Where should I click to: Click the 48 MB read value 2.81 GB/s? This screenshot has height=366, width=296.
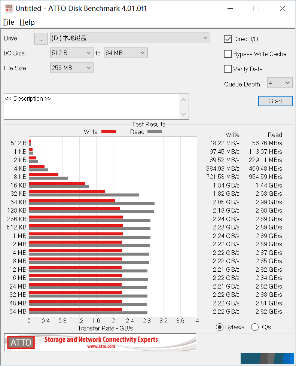[269, 303]
